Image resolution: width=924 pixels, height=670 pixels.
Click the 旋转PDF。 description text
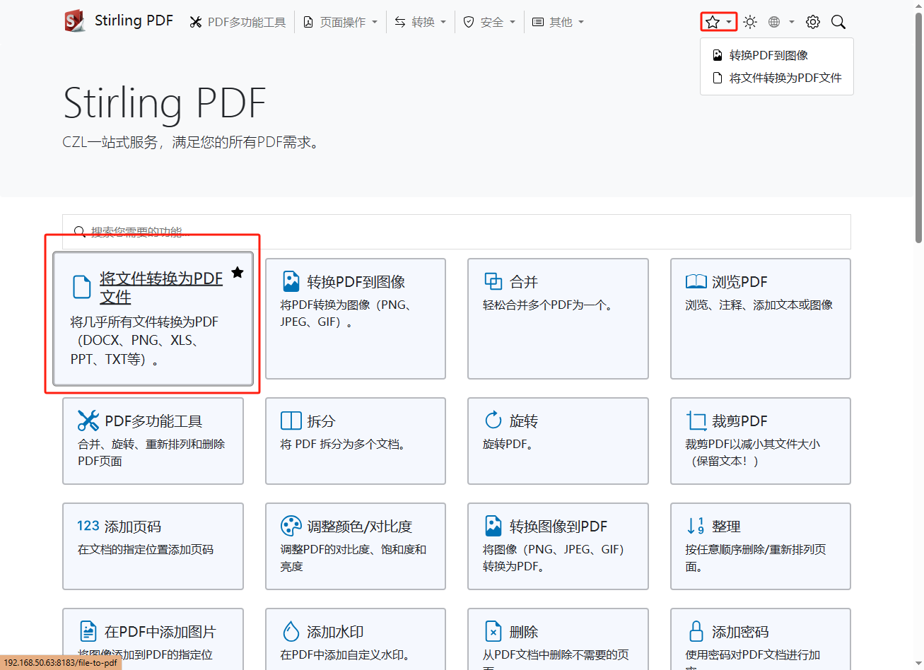click(508, 444)
